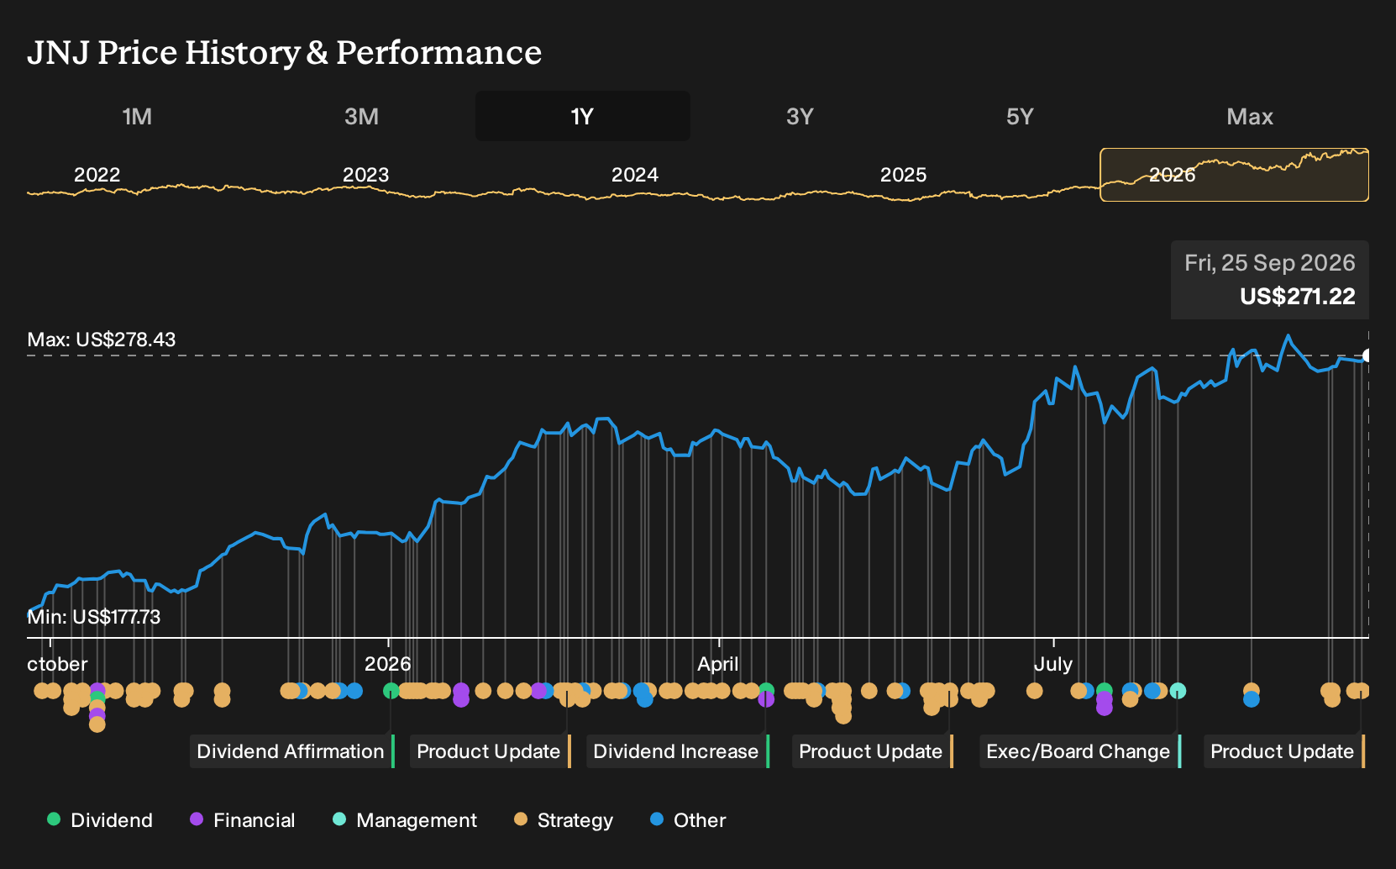
Task: Open the Product Update label beside Exec/Board Change label
Action: pyautogui.click(x=1284, y=751)
